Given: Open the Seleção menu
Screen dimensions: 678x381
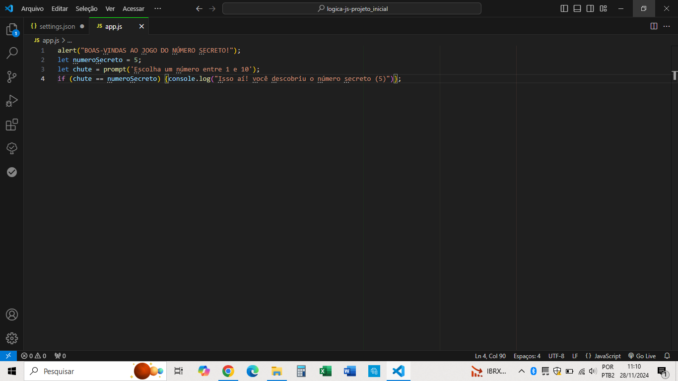Looking at the screenshot, I should (87, 8).
